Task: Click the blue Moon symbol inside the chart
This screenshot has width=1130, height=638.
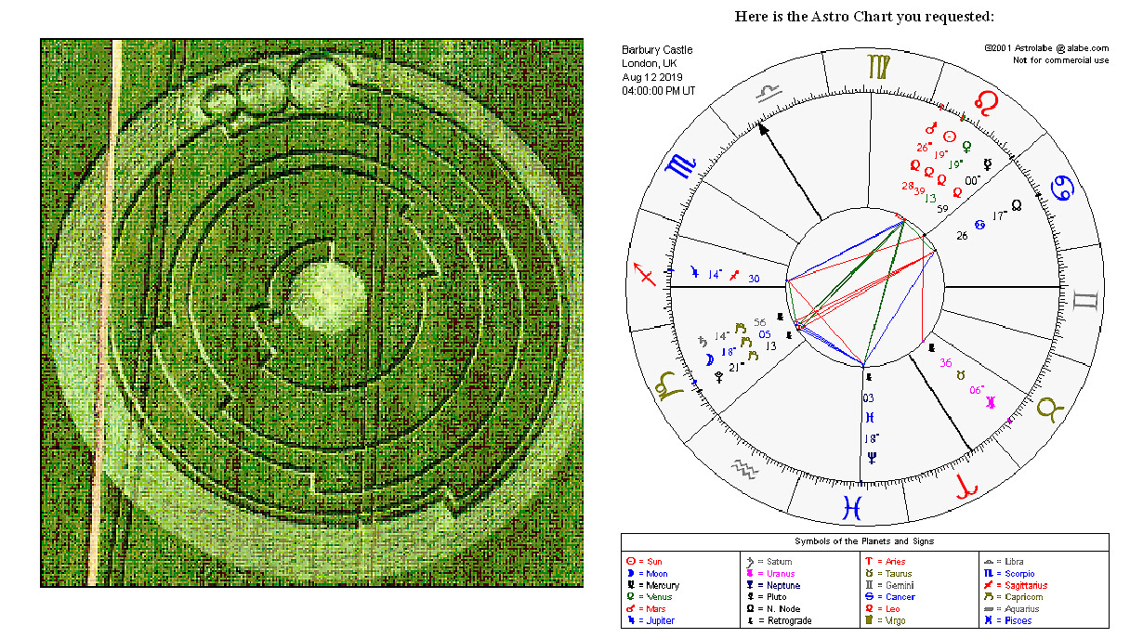Action: click(708, 359)
